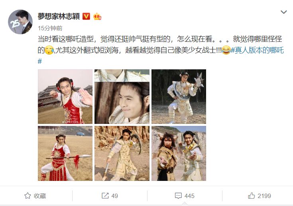
Task: Click the 15分钟前 timestamp
Action: click(x=50, y=28)
